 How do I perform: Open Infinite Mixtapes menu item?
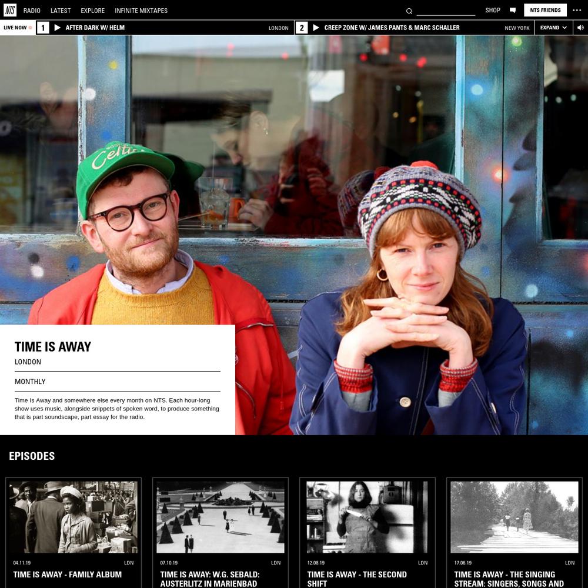click(141, 11)
